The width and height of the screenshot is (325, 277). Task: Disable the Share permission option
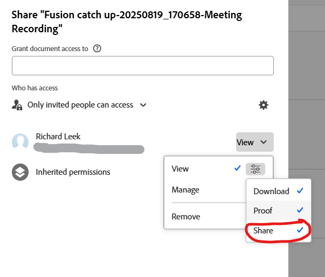pyautogui.click(x=278, y=230)
